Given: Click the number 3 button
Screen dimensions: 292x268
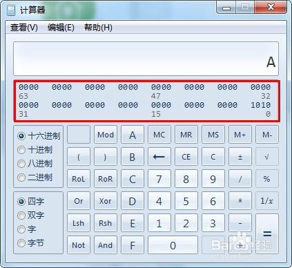Looking at the screenshot, I should coord(213,223).
